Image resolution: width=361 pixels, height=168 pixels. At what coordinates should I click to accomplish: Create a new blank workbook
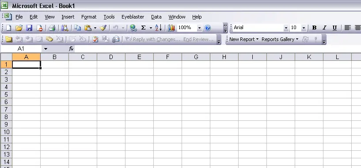(8, 28)
